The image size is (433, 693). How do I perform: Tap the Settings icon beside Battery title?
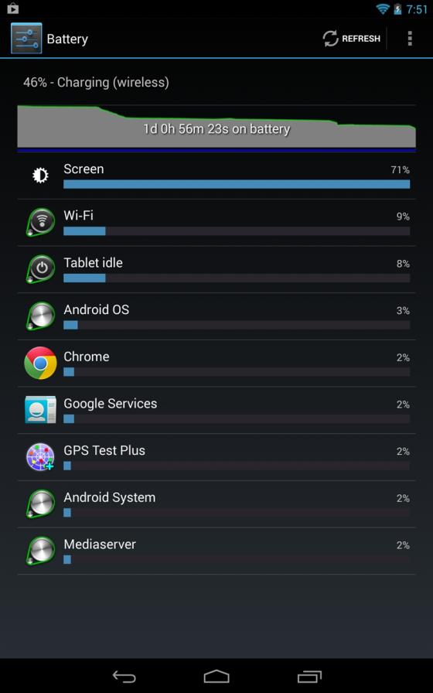26,39
